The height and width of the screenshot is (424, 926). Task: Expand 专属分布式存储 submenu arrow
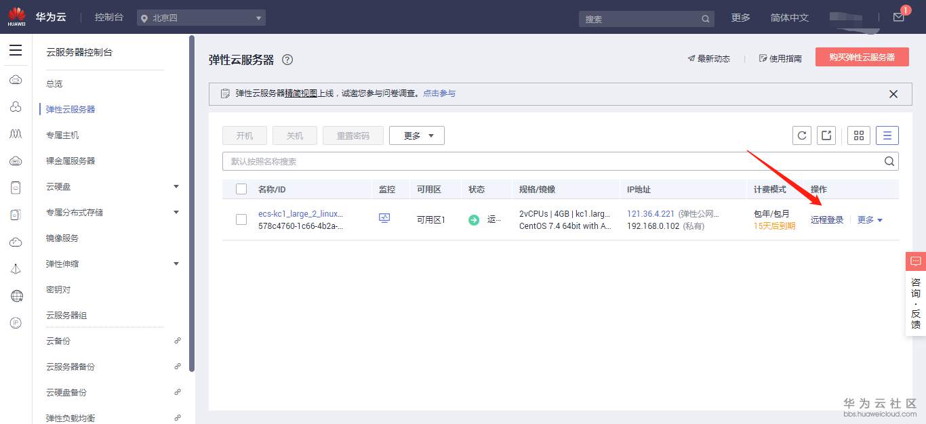(x=176, y=212)
